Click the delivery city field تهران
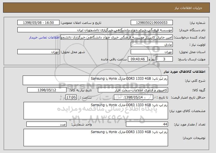Image resolution: width=216 pixels, height=153 pixels. [x=38, y=52]
